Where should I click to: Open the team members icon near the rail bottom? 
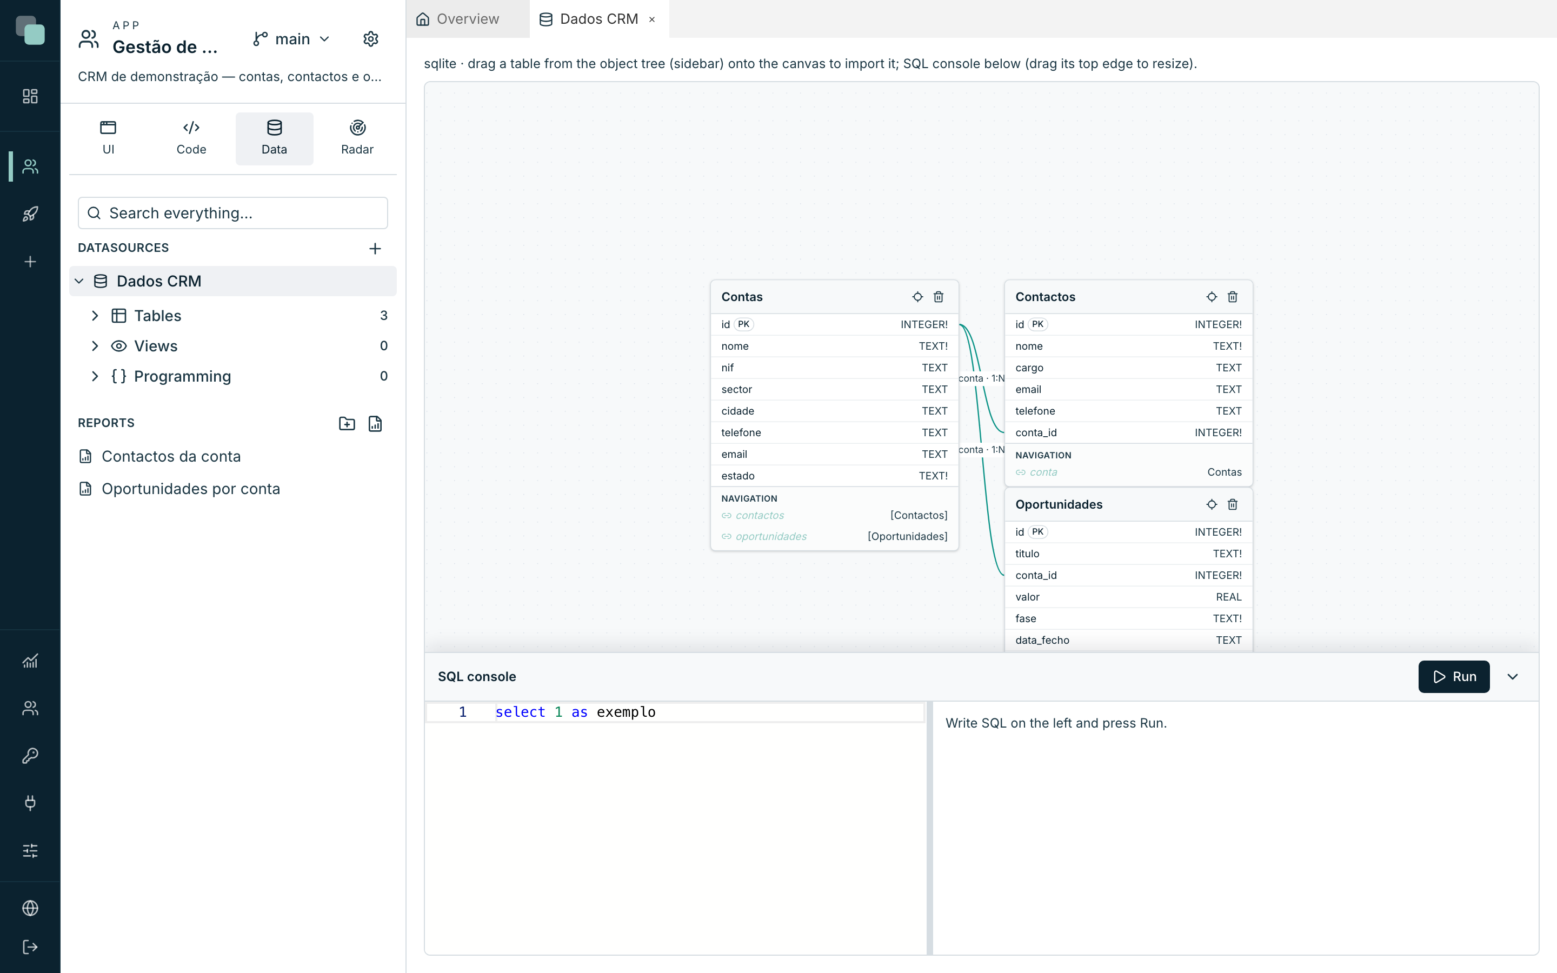pos(30,708)
